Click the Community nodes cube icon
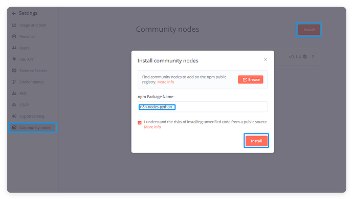The image size is (353, 199). (14, 127)
